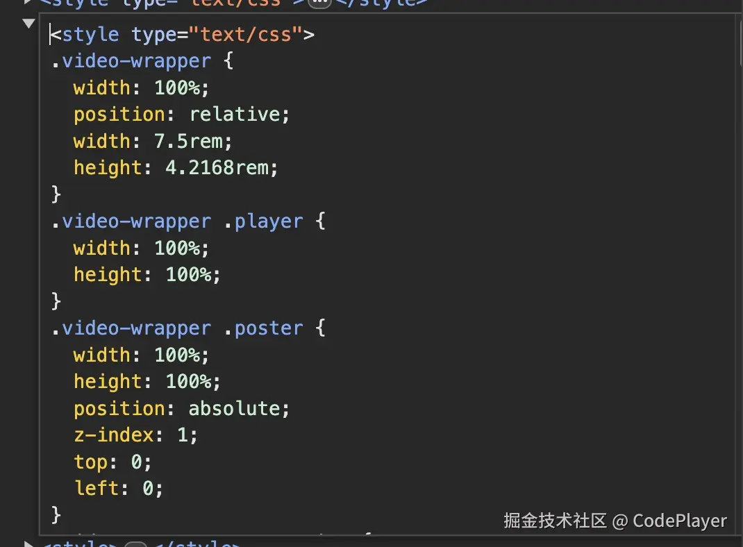This screenshot has width=743, height=547.
Task: Click the z-index property name
Action: point(114,435)
